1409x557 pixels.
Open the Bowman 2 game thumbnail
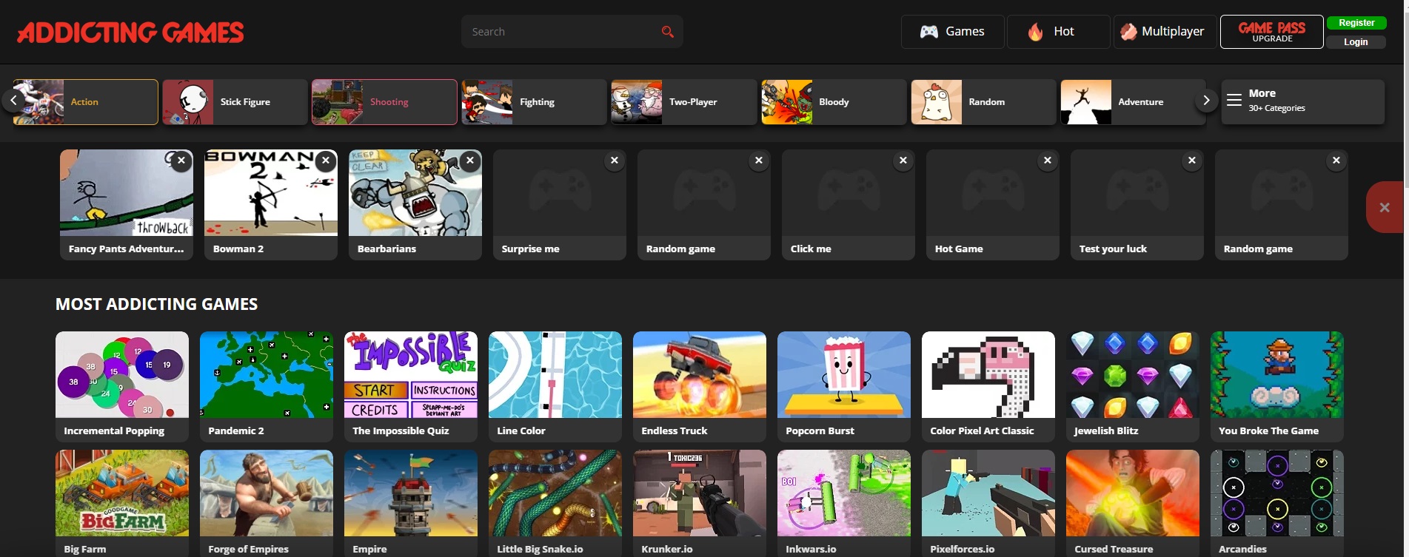[x=271, y=193]
